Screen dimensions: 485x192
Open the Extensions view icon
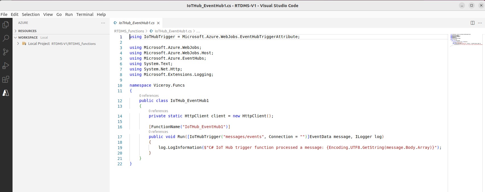click(x=6, y=79)
